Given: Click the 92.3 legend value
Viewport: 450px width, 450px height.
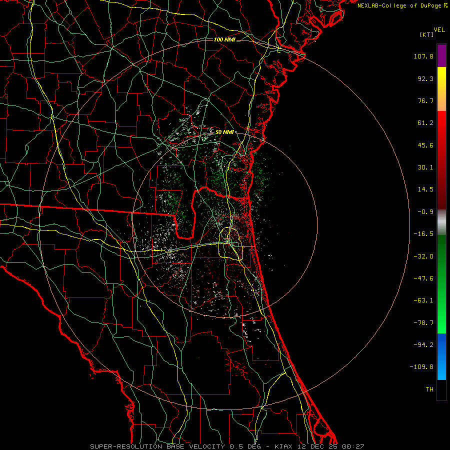Looking at the screenshot, I should click(425, 78).
